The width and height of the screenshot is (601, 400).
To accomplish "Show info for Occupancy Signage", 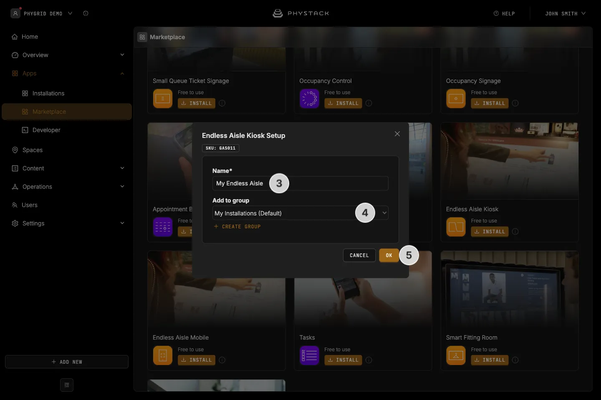I will coord(515,103).
